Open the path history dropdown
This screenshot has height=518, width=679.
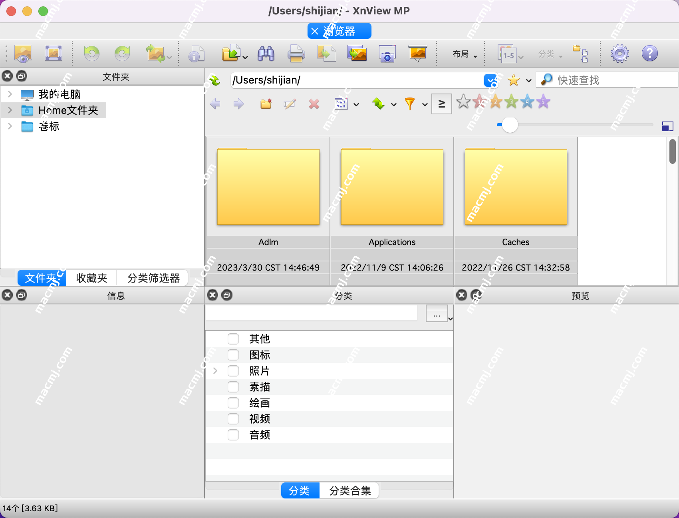pyautogui.click(x=490, y=80)
